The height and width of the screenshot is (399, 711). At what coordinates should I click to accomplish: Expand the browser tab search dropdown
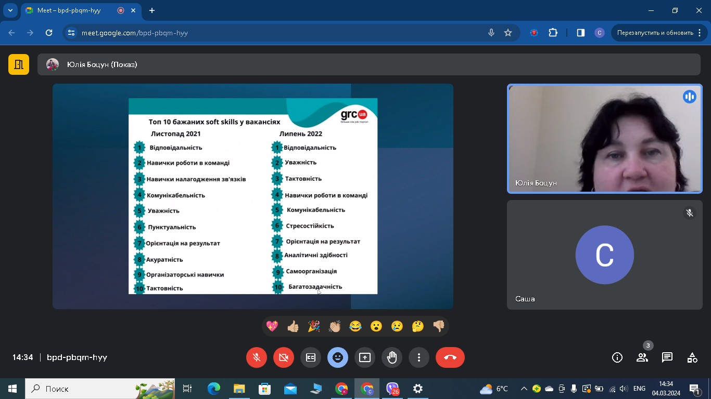[10, 10]
